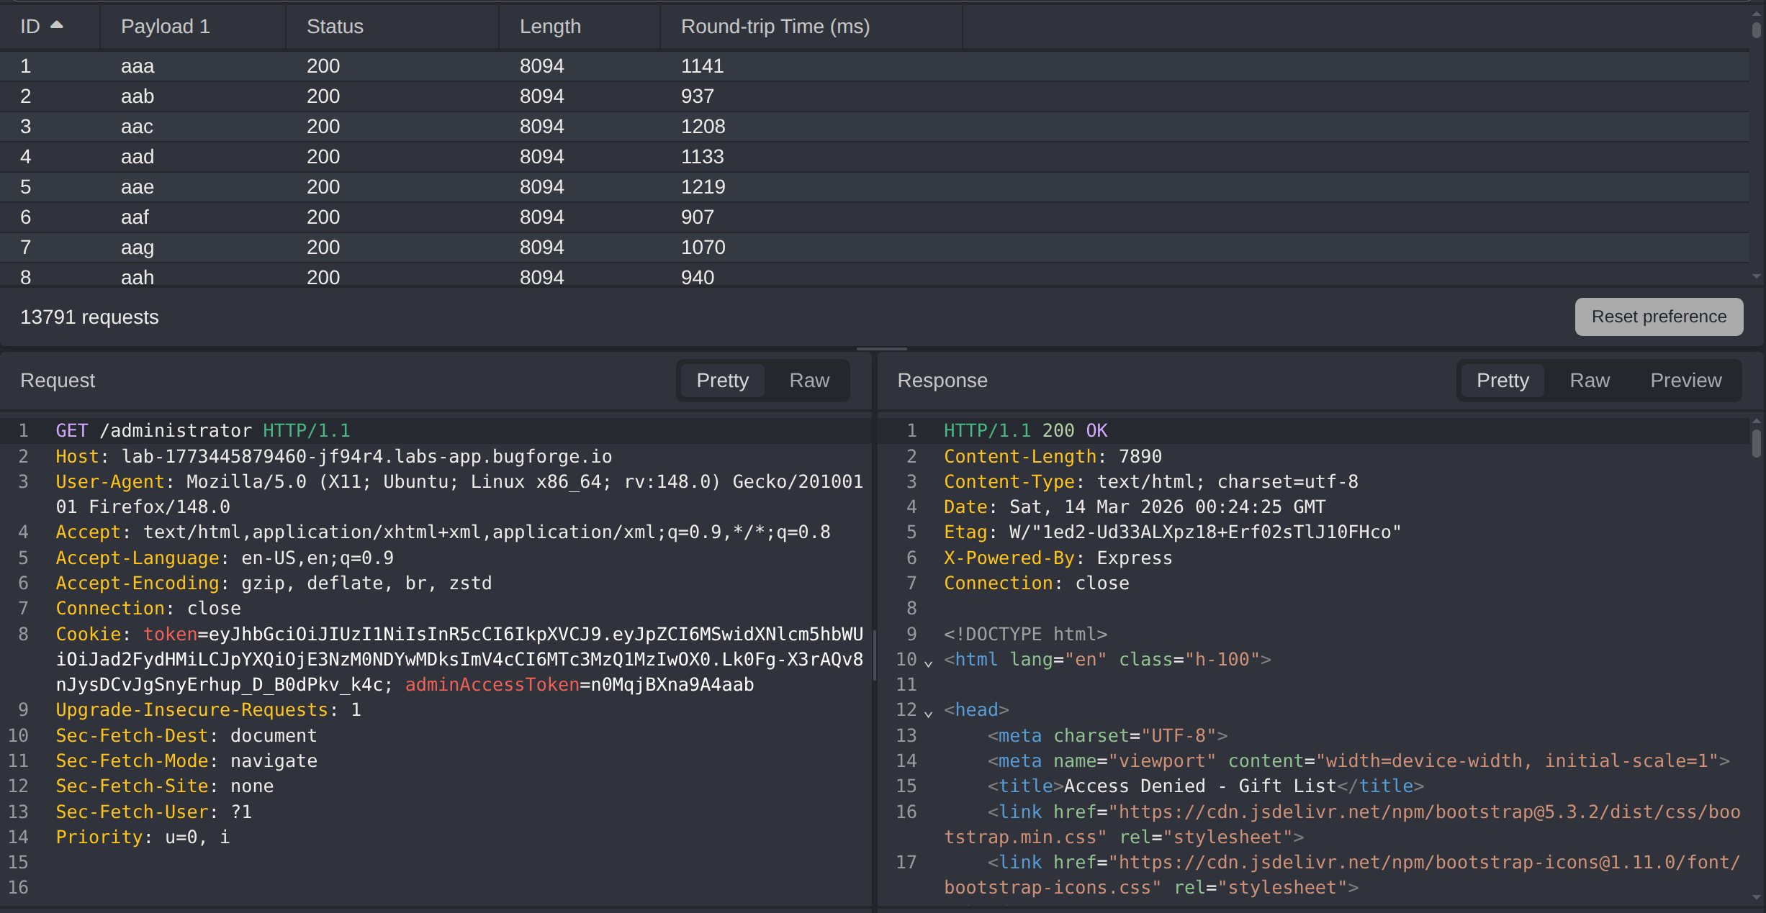Click the horizontal panel splitter handle

pyautogui.click(x=881, y=349)
